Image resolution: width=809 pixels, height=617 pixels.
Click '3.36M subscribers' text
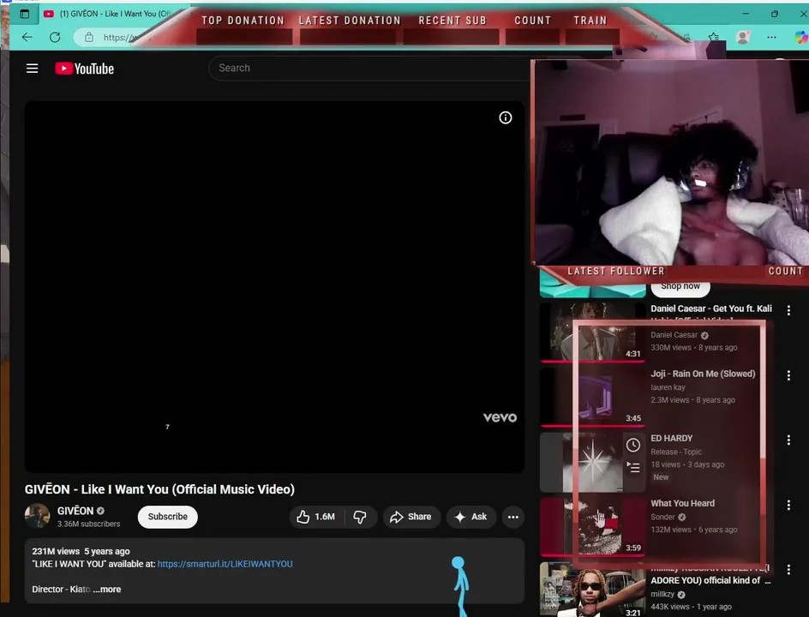click(x=89, y=524)
